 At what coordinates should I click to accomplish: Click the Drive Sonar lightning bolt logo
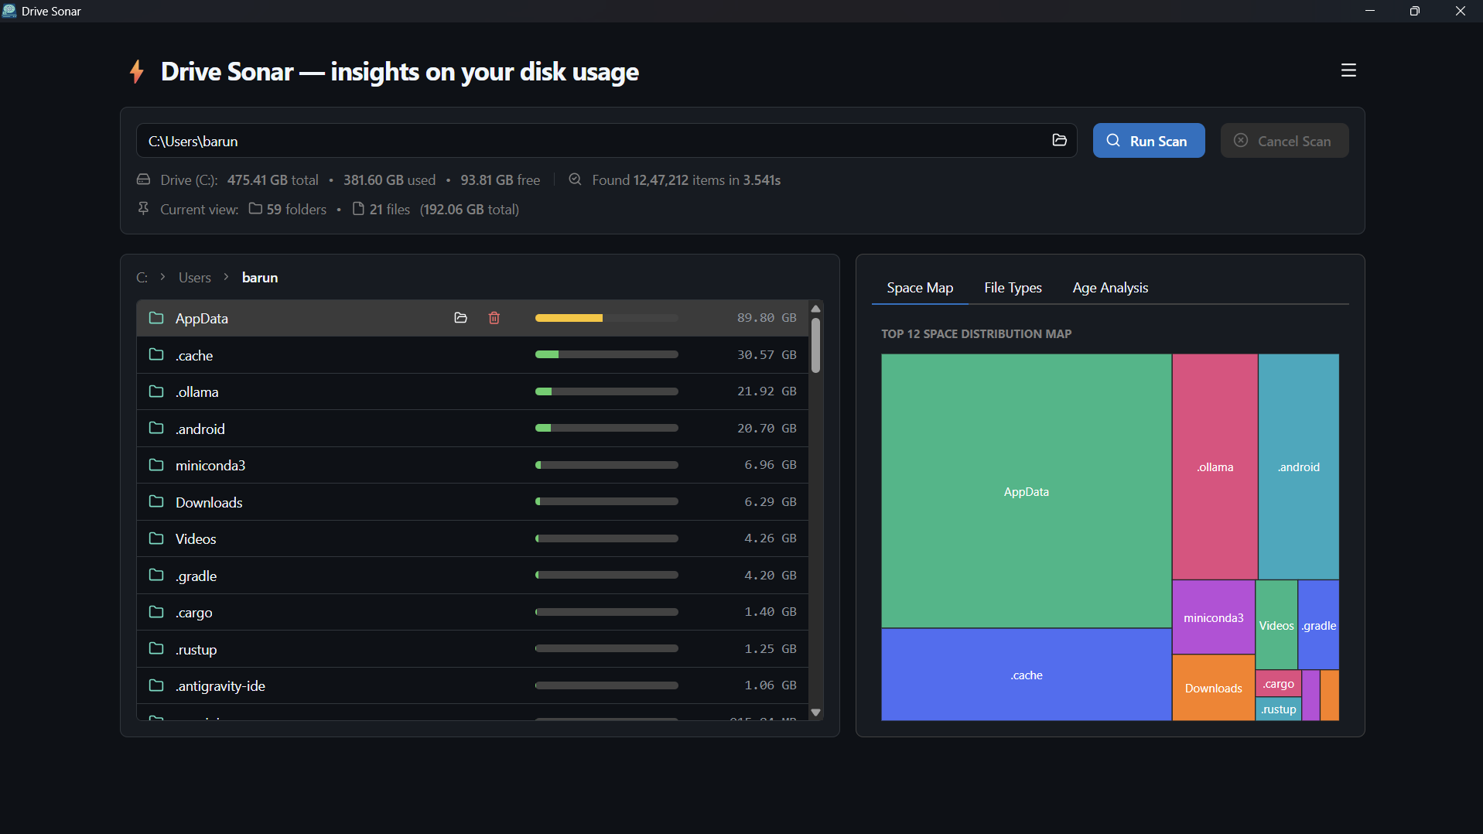137,71
